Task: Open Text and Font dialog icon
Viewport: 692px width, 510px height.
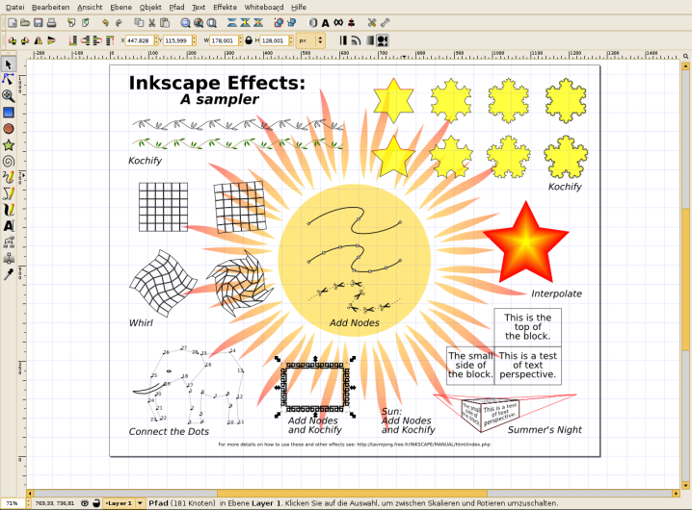Action: (x=325, y=23)
